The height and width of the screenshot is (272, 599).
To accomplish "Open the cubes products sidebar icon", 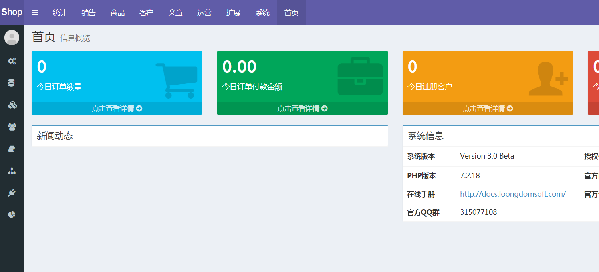I will 12,105.
